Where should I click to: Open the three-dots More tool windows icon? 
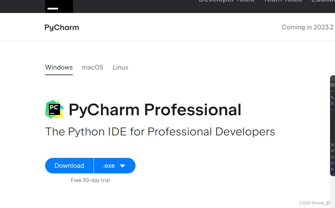333,109
